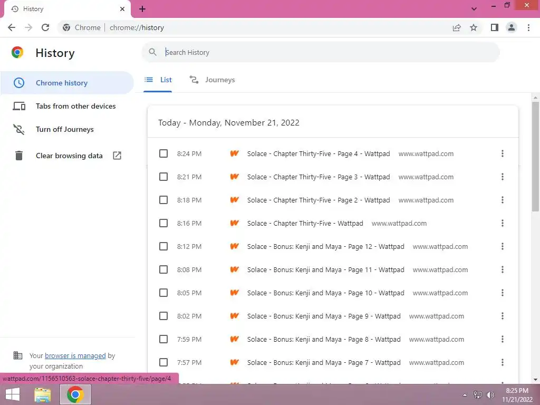Open Chrome's three-dot main menu
Viewport: 540px width, 405px height.
pyautogui.click(x=528, y=27)
